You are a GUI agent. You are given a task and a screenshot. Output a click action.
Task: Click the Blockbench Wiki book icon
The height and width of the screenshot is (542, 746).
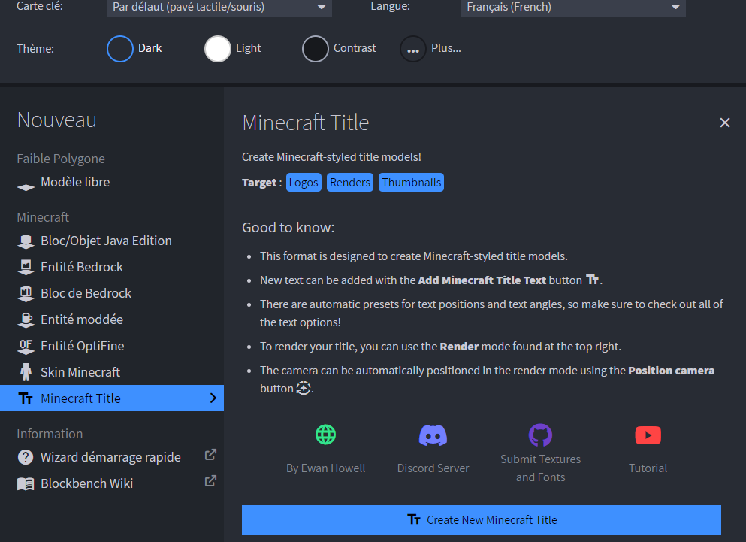click(x=26, y=484)
